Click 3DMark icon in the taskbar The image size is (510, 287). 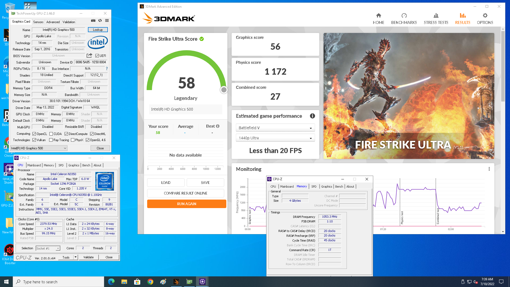point(176,282)
